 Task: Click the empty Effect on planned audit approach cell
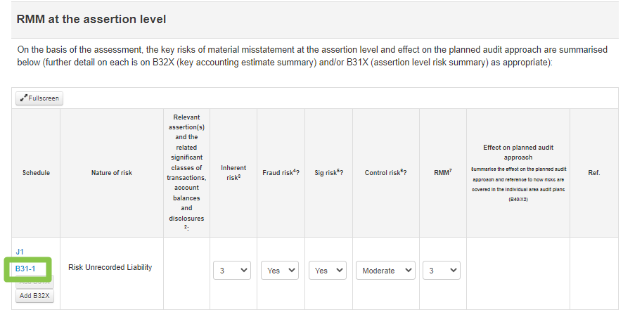[518, 273]
